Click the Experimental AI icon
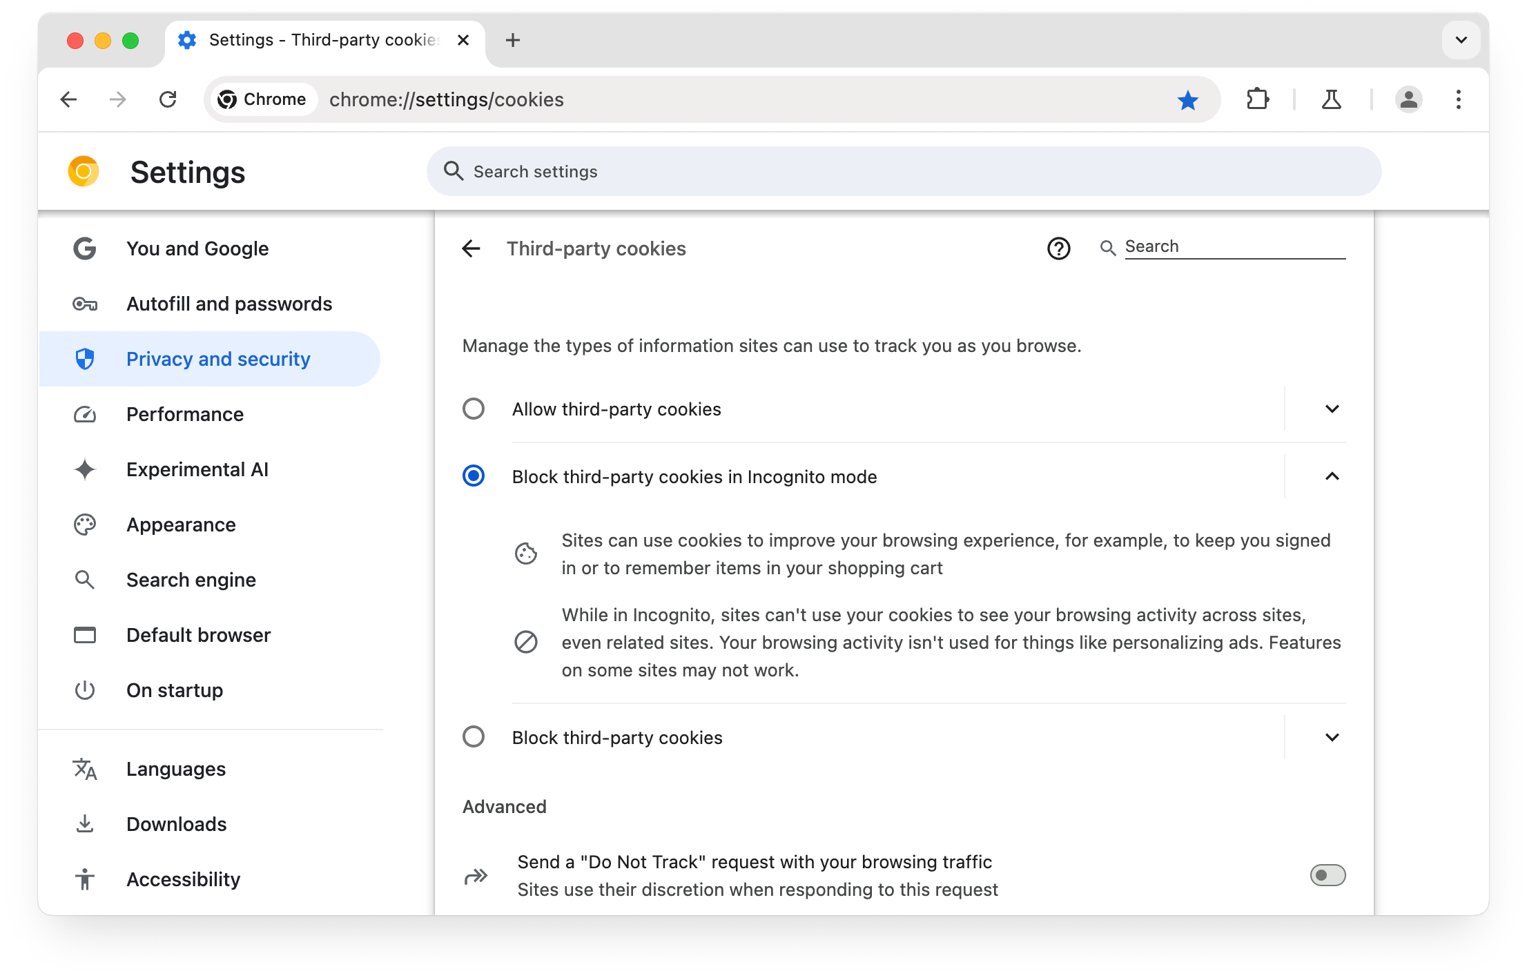Screen dimensions: 1527x978 (85, 469)
